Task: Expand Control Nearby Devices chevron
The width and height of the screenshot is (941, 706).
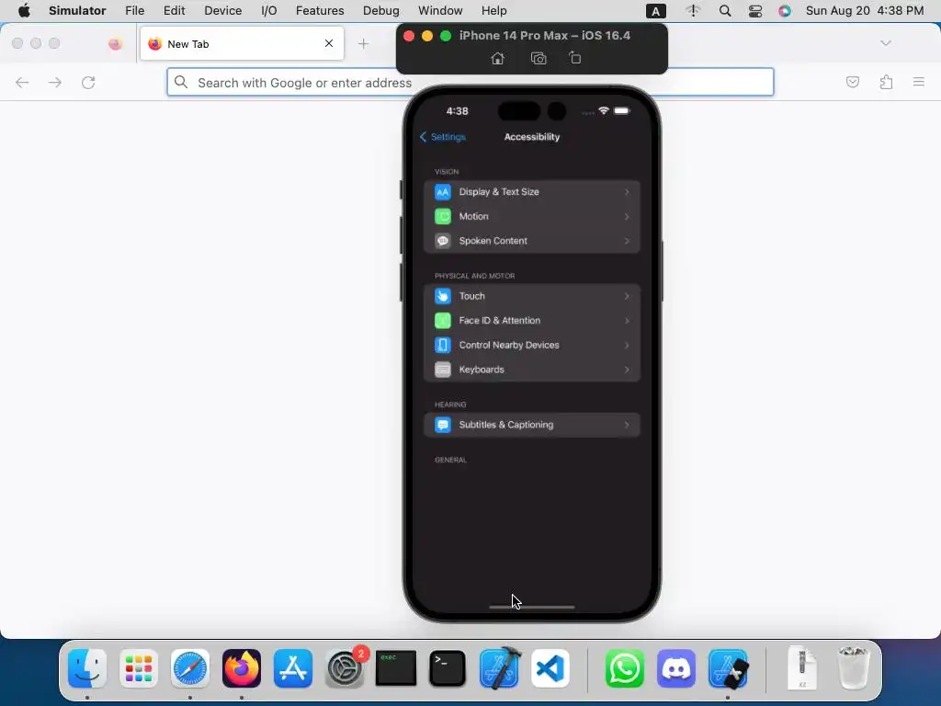Action: pyautogui.click(x=627, y=346)
